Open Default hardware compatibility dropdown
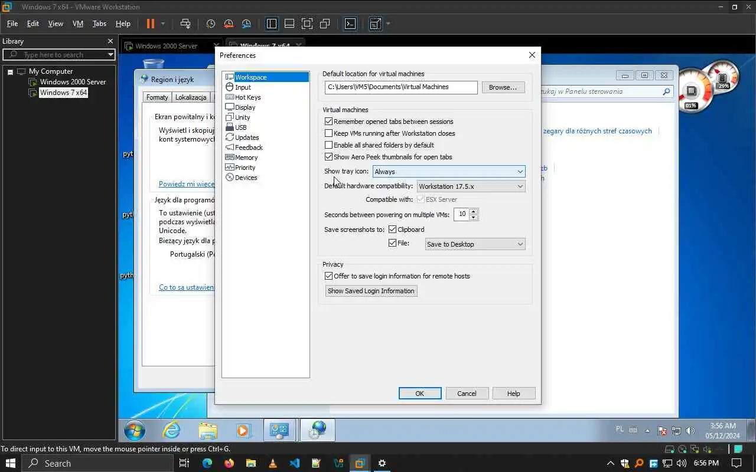The width and height of the screenshot is (756, 472). (471, 186)
